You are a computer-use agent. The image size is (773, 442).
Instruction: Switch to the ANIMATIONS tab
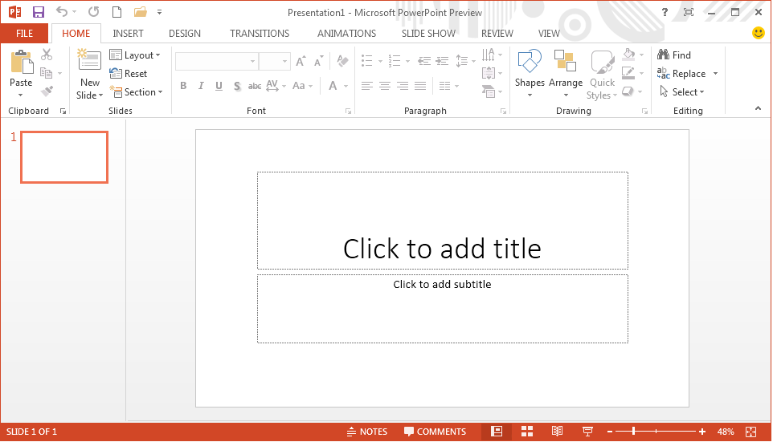346,34
